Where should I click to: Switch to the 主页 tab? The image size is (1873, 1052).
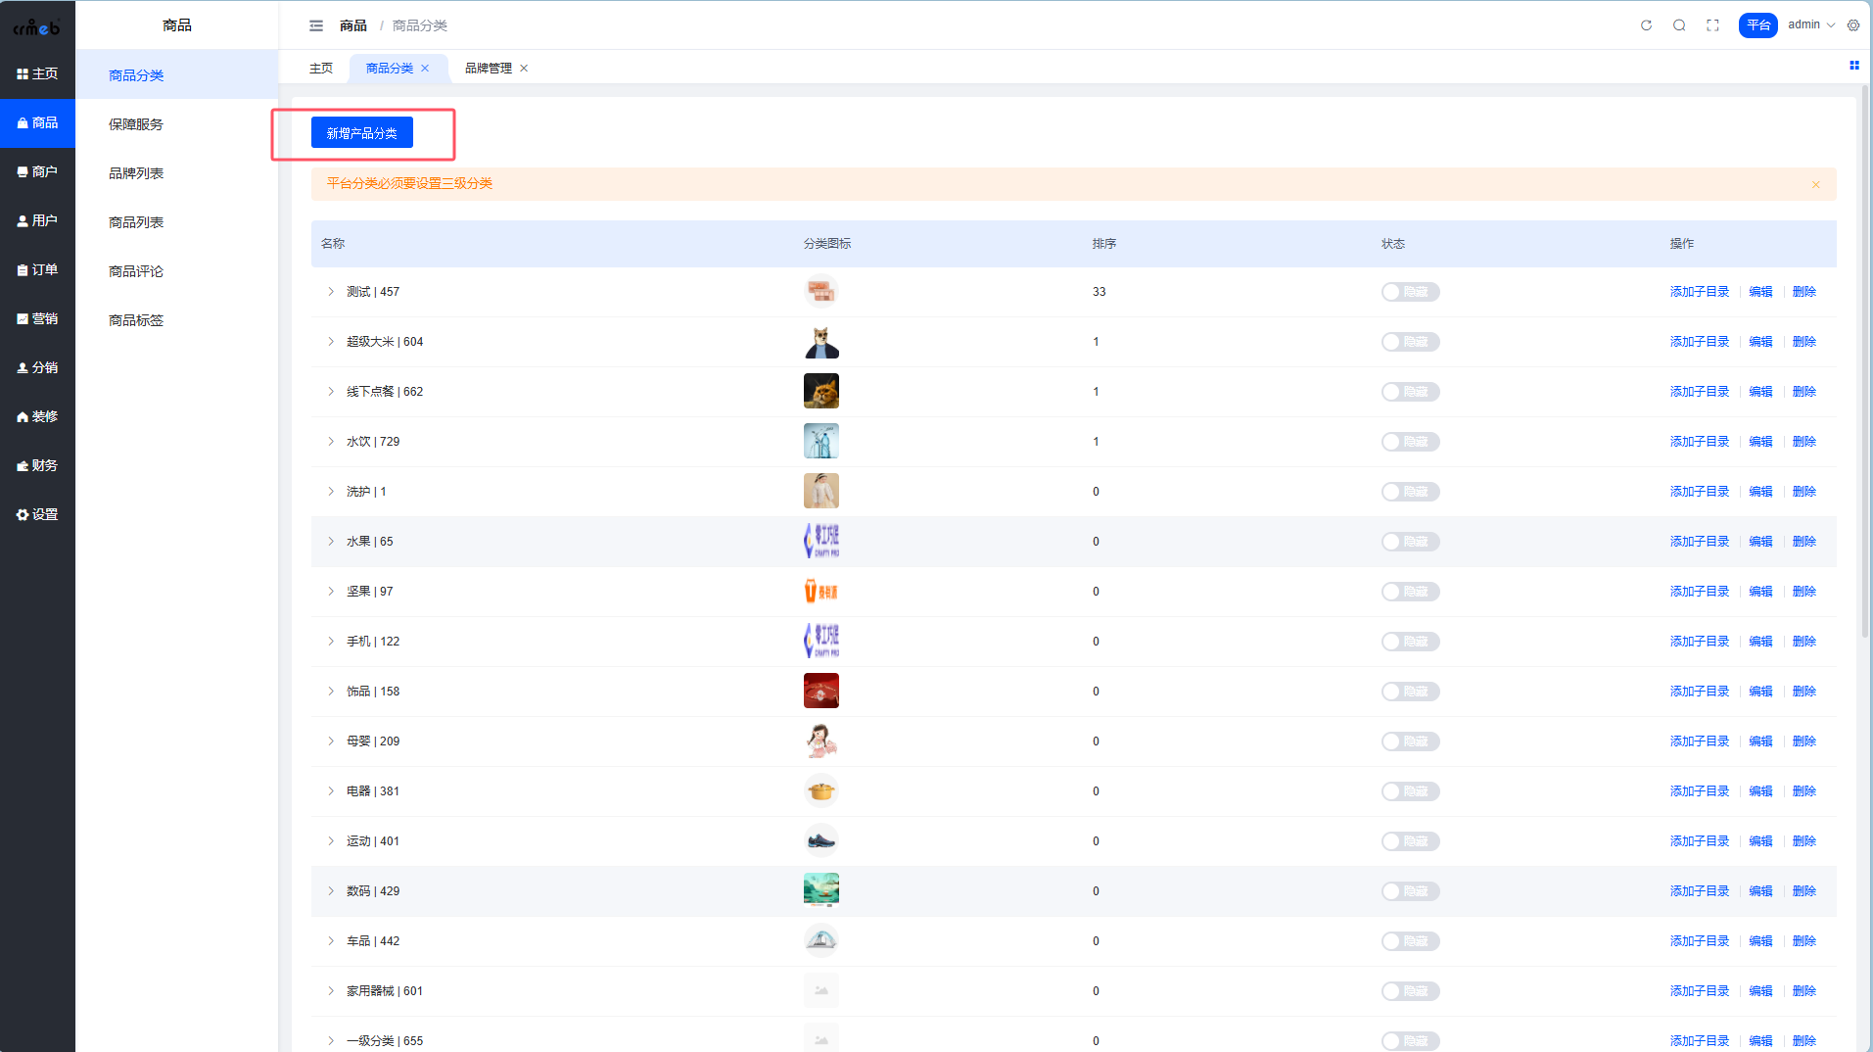tap(321, 69)
